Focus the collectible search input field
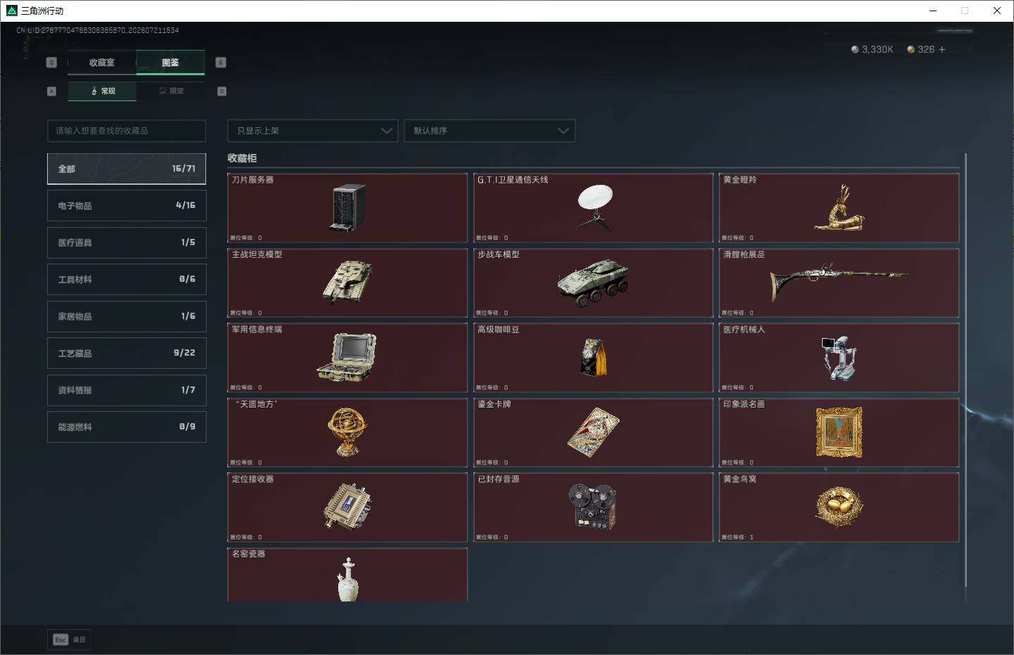The image size is (1014, 655). tap(127, 131)
